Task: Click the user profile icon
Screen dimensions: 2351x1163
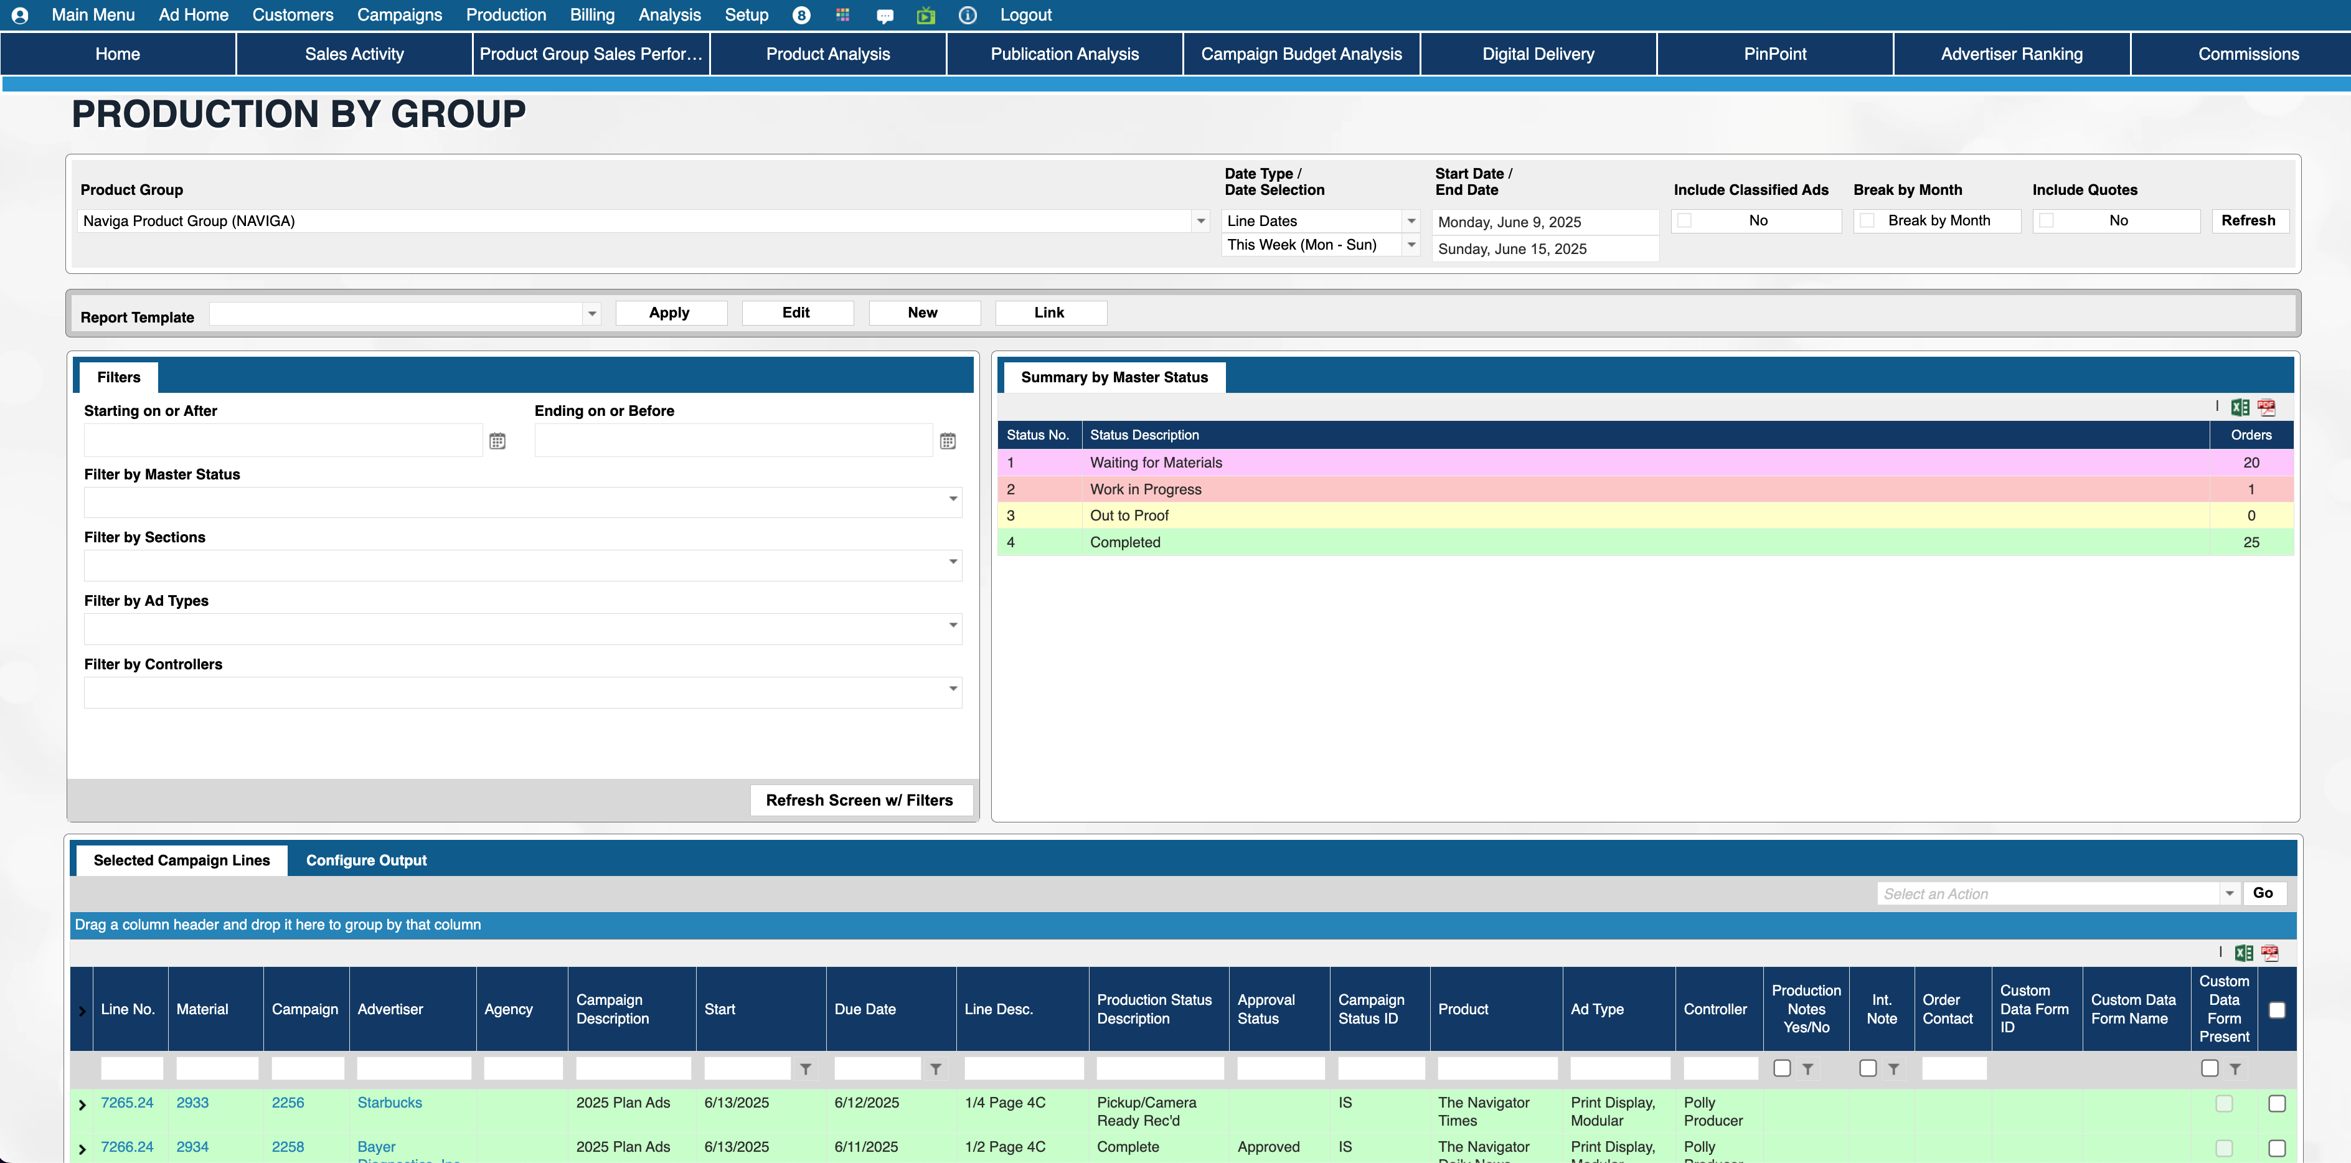Action: coord(19,16)
